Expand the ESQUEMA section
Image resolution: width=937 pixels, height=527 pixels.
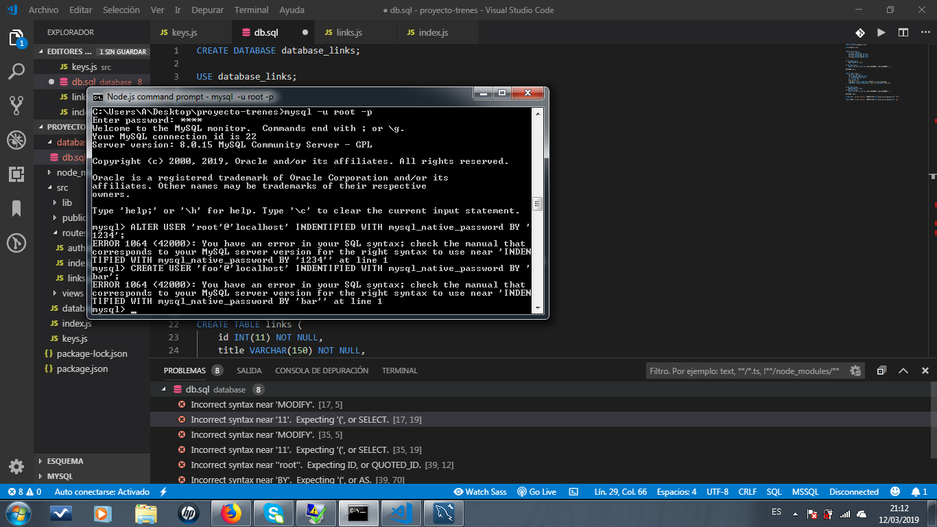coord(93,461)
